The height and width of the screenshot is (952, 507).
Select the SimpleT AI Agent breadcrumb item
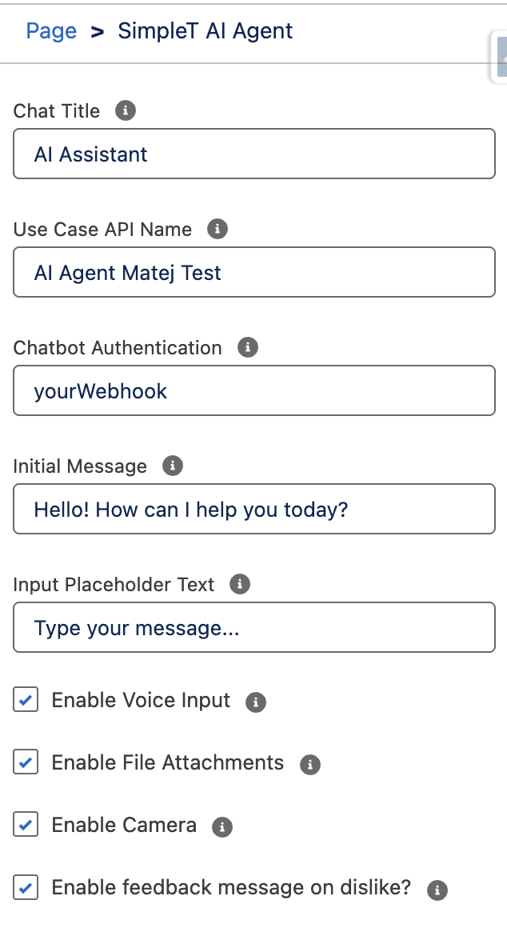pos(205,30)
